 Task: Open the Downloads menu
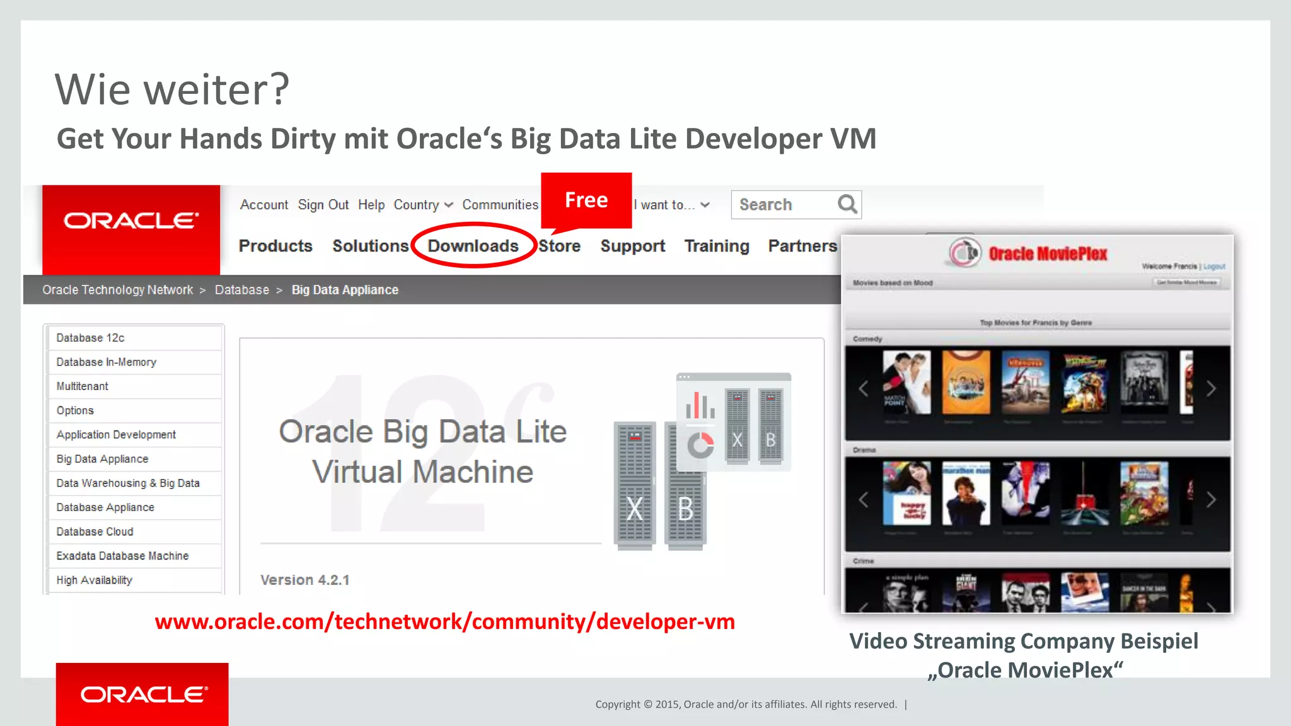point(473,246)
